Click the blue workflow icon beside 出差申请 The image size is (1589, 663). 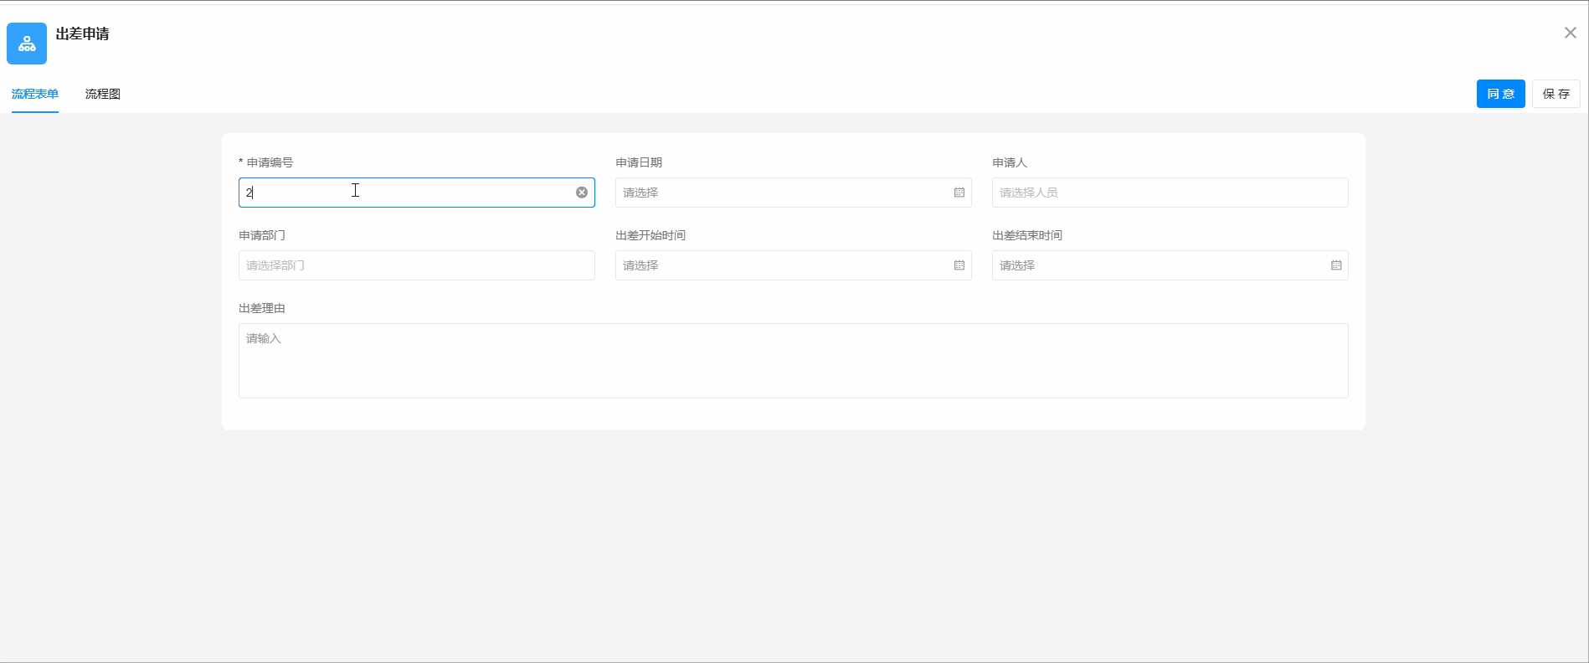pos(27,44)
